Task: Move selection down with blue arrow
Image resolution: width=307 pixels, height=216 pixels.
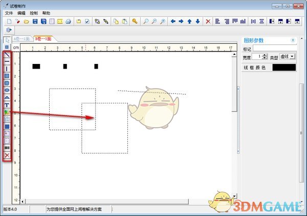Action: pyautogui.click(x=198, y=21)
